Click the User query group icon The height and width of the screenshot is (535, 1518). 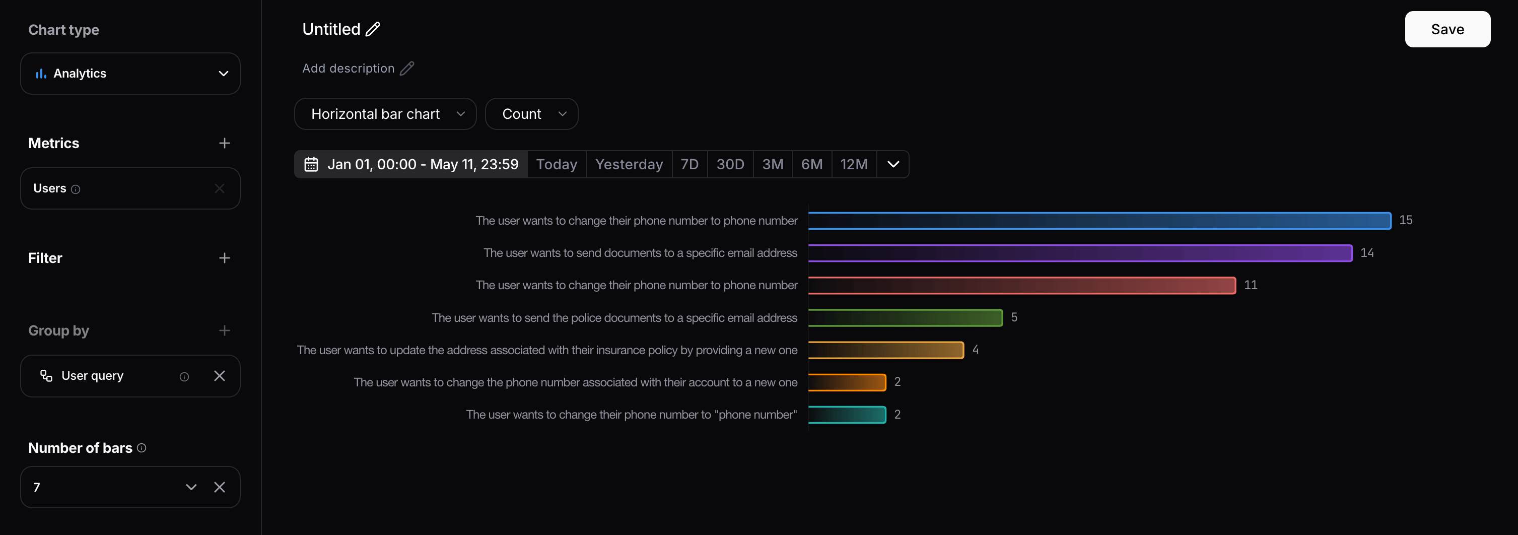coord(46,376)
